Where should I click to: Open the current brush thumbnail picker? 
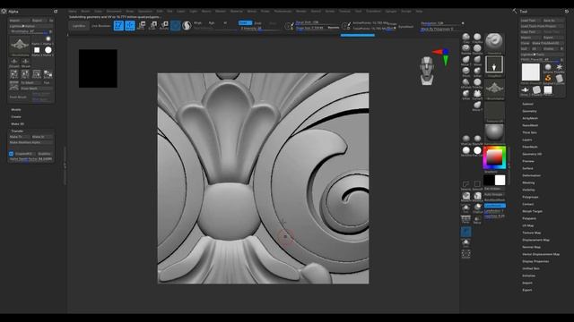[x=494, y=43]
